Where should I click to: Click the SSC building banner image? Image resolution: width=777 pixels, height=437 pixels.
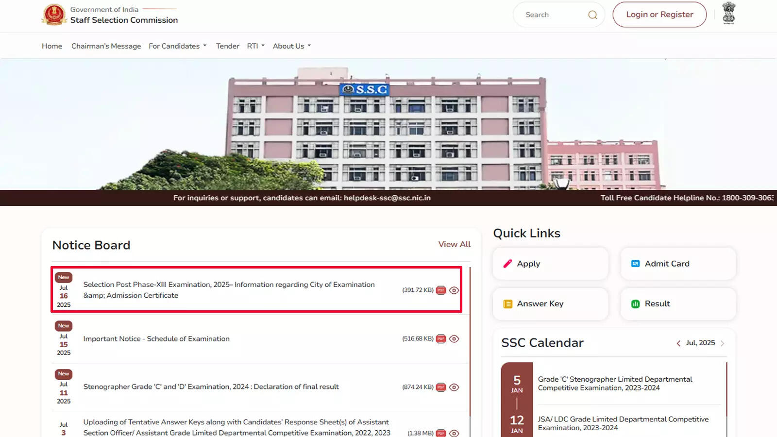(x=388, y=124)
